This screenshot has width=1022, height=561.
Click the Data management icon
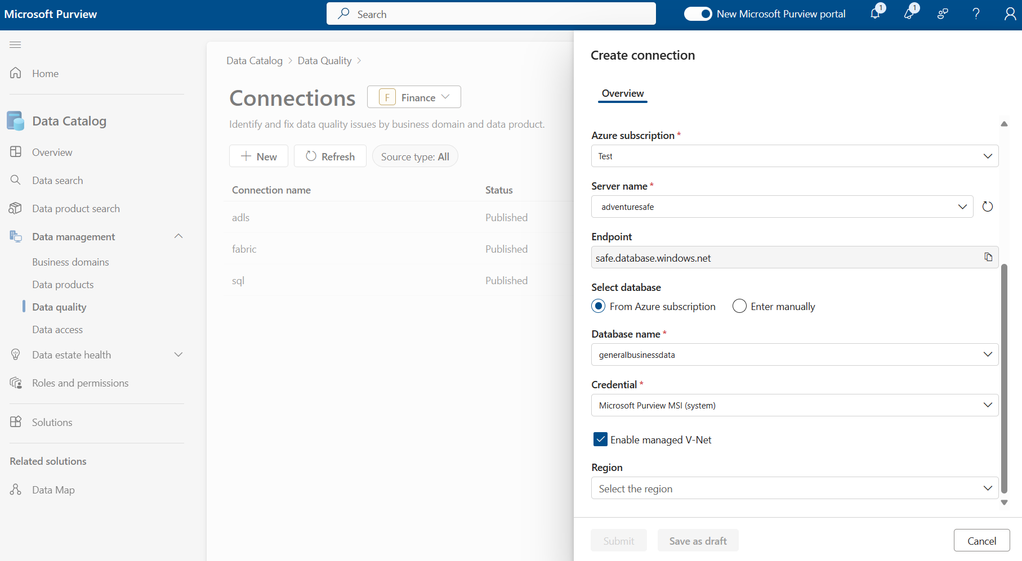pyautogui.click(x=16, y=236)
